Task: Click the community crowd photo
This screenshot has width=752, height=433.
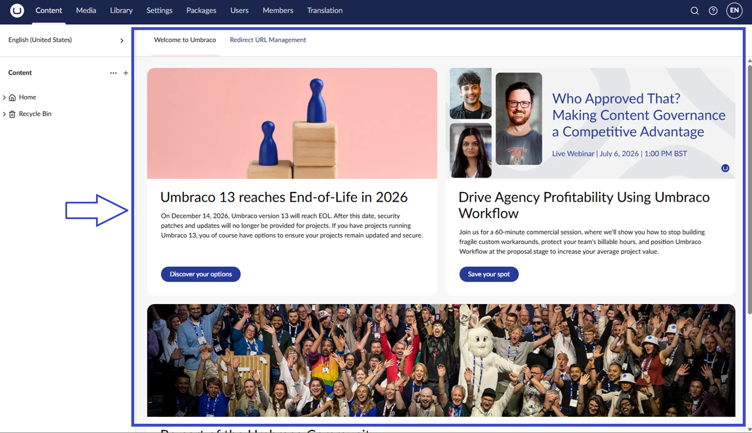Action: point(441,361)
